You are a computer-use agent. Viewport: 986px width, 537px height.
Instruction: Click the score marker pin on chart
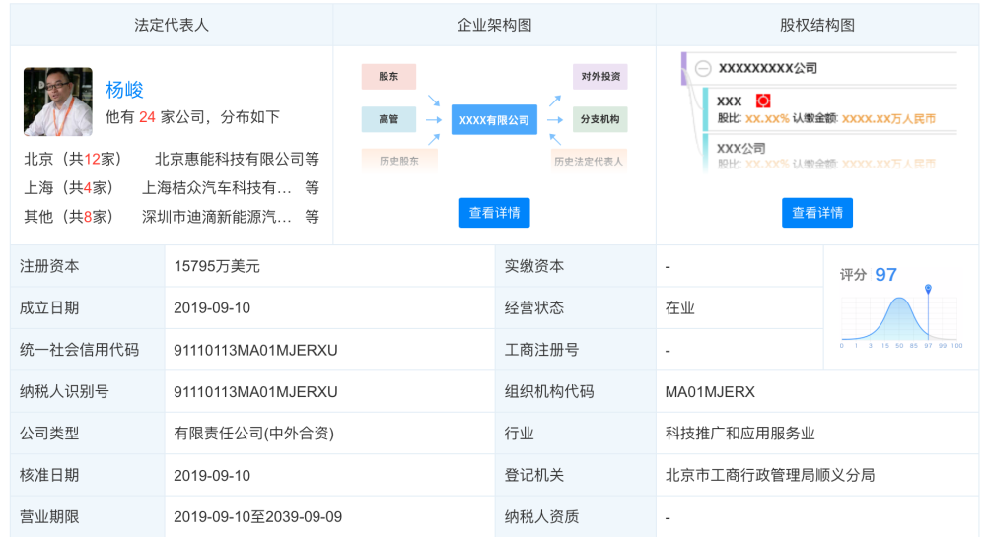[x=928, y=289]
